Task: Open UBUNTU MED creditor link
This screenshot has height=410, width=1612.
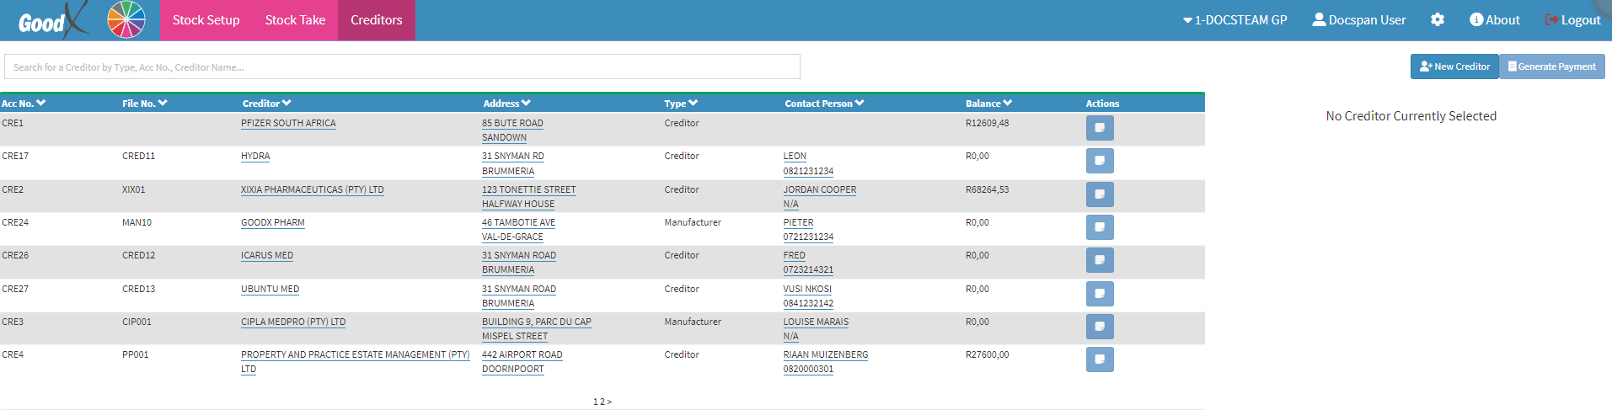Action: point(270,290)
